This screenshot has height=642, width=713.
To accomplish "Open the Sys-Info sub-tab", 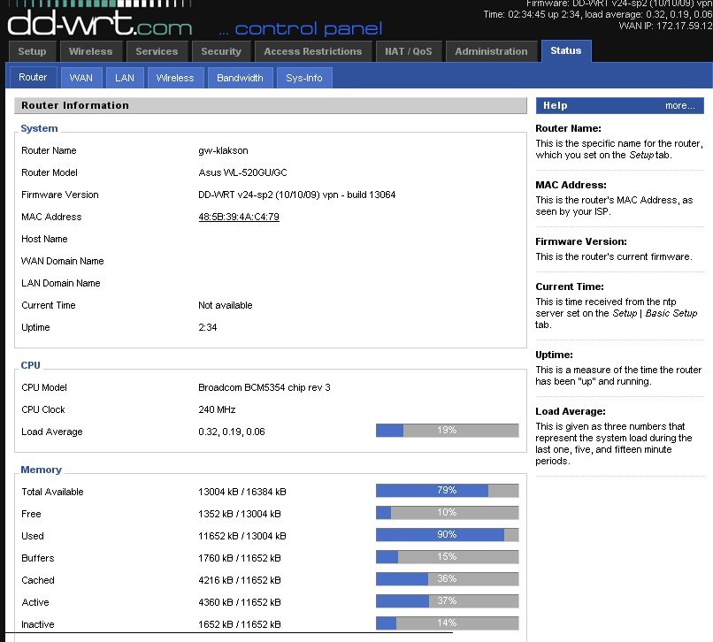I will [x=304, y=78].
